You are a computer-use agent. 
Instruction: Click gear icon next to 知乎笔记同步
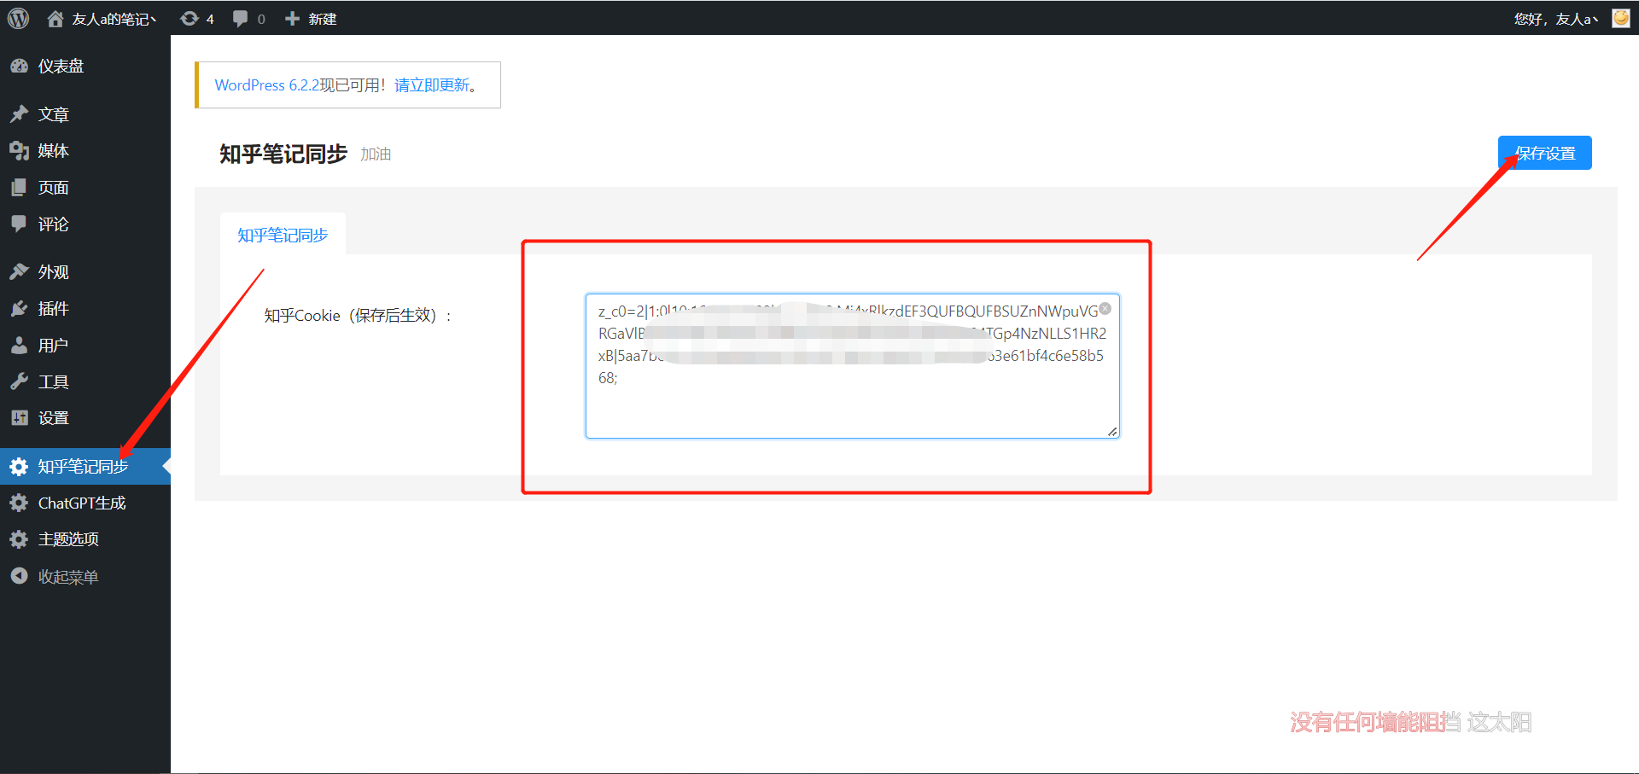coord(19,466)
